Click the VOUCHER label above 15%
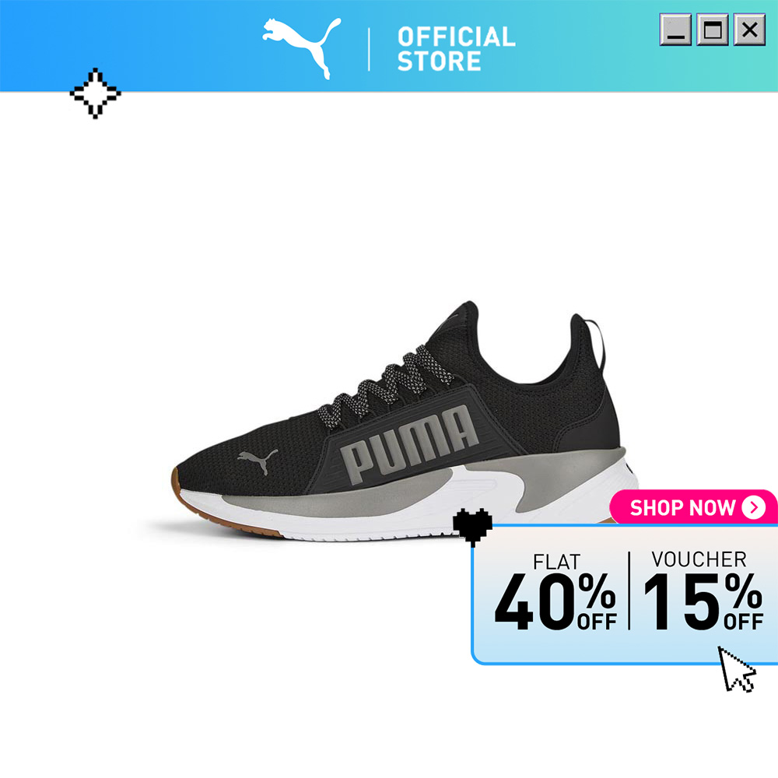This screenshot has height=778, width=778. point(699,559)
